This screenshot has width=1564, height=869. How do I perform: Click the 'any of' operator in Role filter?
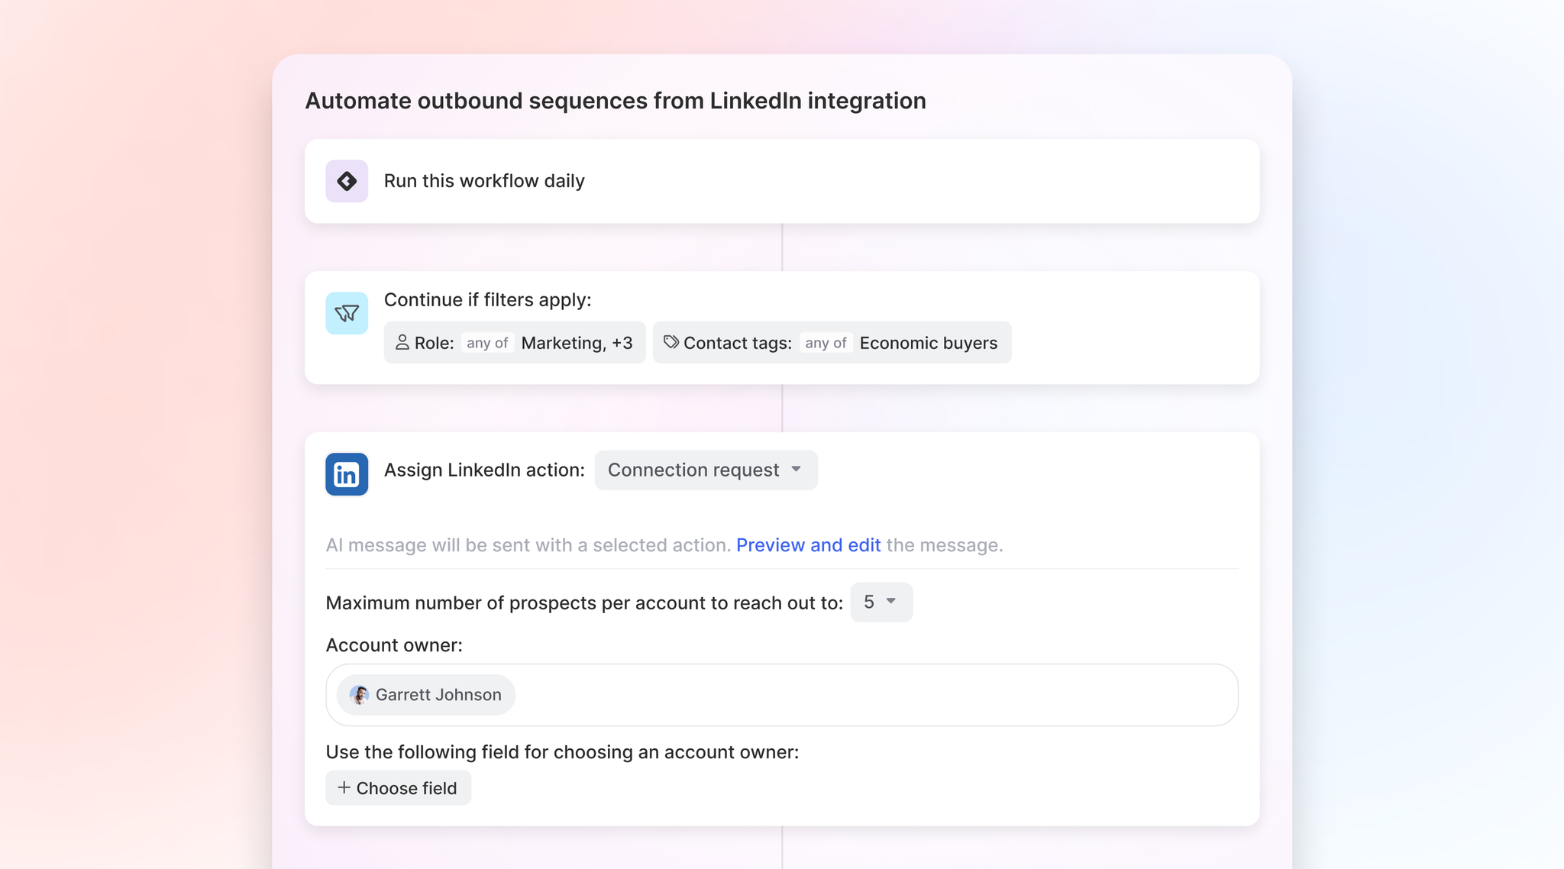point(487,343)
